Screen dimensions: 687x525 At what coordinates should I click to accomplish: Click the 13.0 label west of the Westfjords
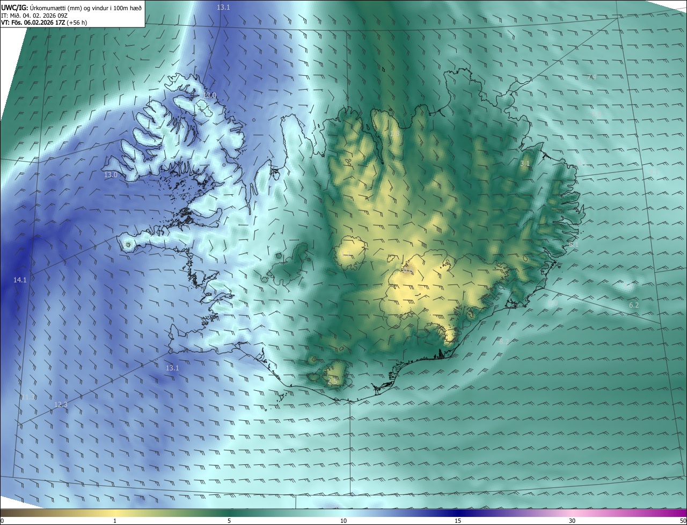coord(111,174)
